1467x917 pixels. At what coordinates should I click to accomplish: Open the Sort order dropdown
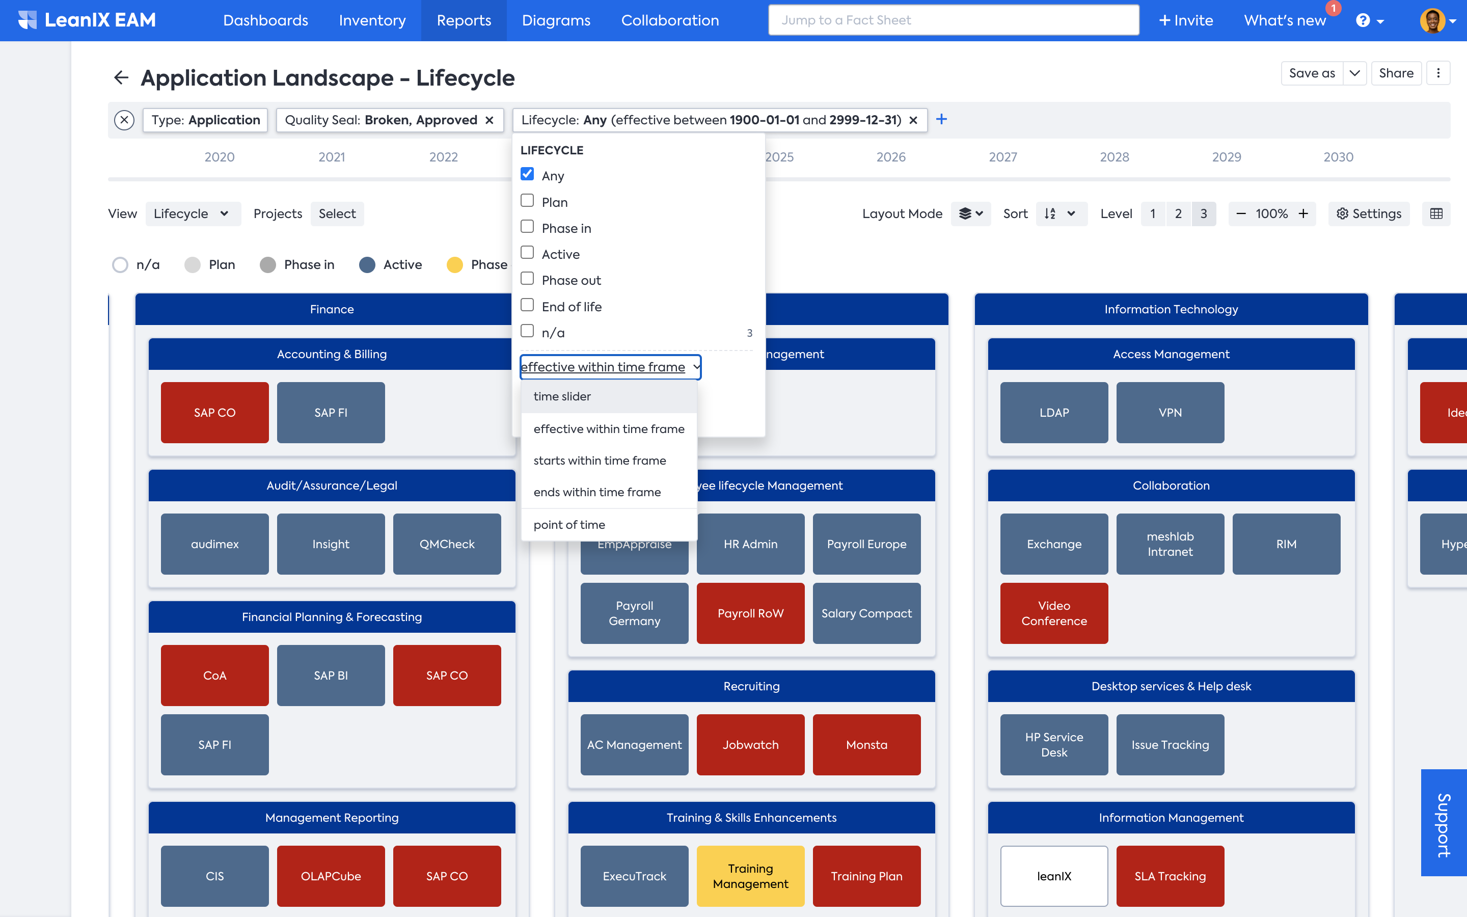(x=1061, y=213)
